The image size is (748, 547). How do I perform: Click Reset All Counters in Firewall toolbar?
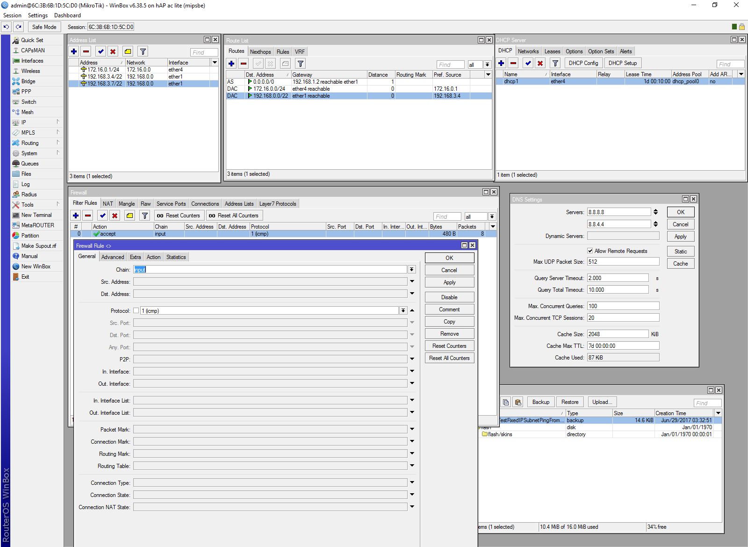233,216
